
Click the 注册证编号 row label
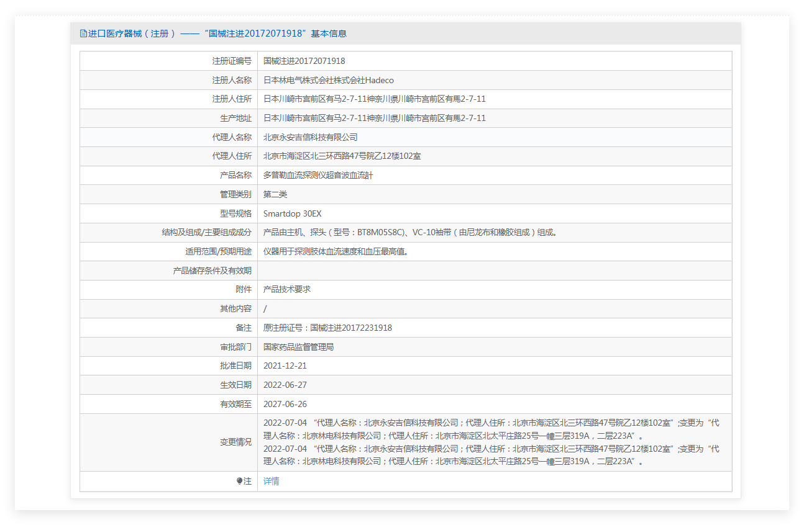point(232,61)
